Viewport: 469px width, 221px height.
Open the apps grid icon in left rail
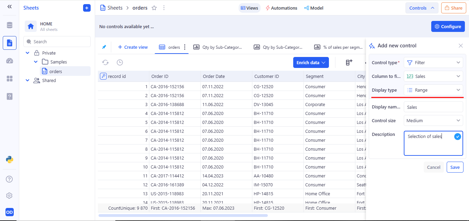[9, 79]
